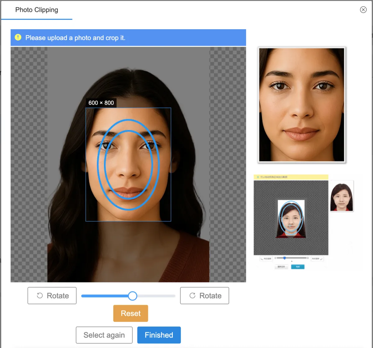This screenshot has height=348, width=373.
Task: Click the Select again button
Action: (x=104, y=335)
